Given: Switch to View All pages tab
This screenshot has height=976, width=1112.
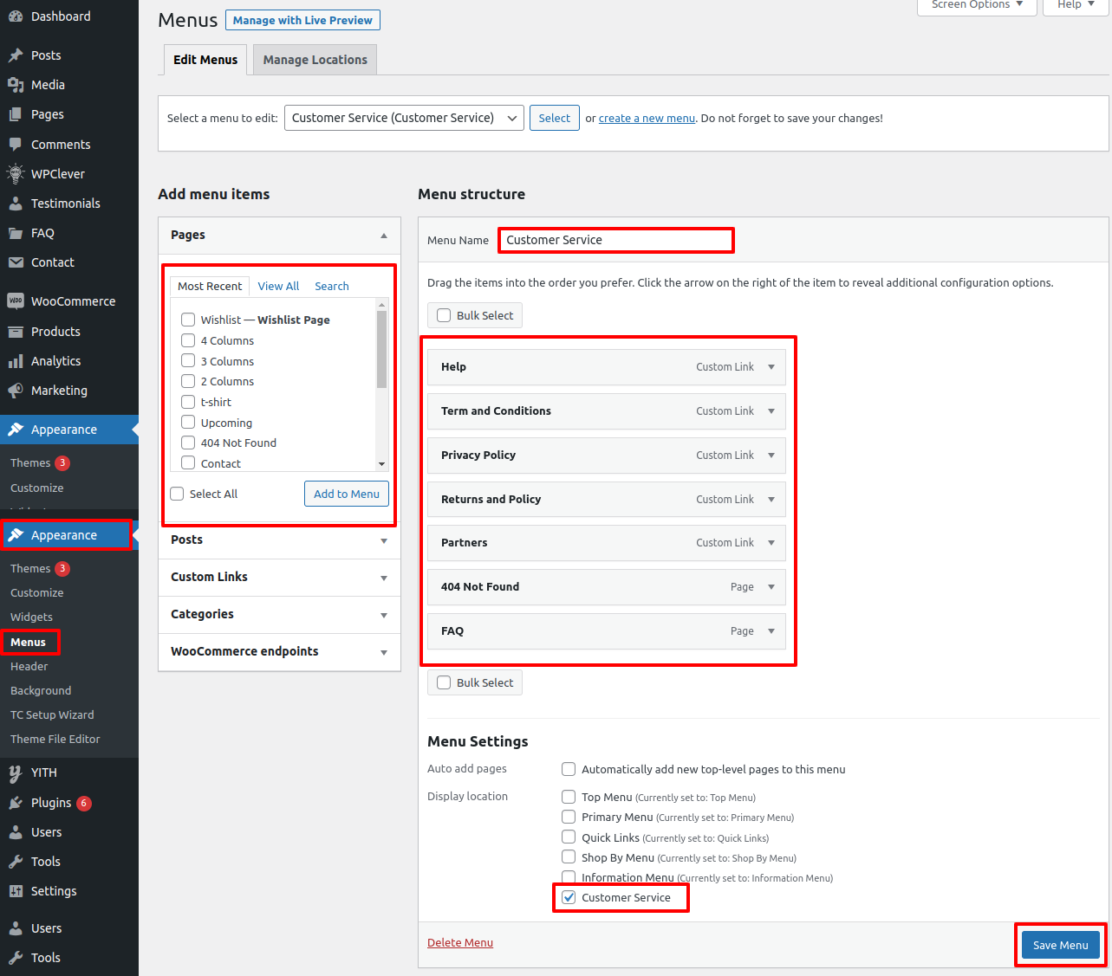Looking at the screenshot, I should pyautogui.click(x=278, y=286).
